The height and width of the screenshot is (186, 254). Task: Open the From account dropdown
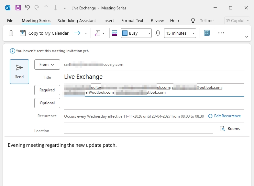pos(47,64)
